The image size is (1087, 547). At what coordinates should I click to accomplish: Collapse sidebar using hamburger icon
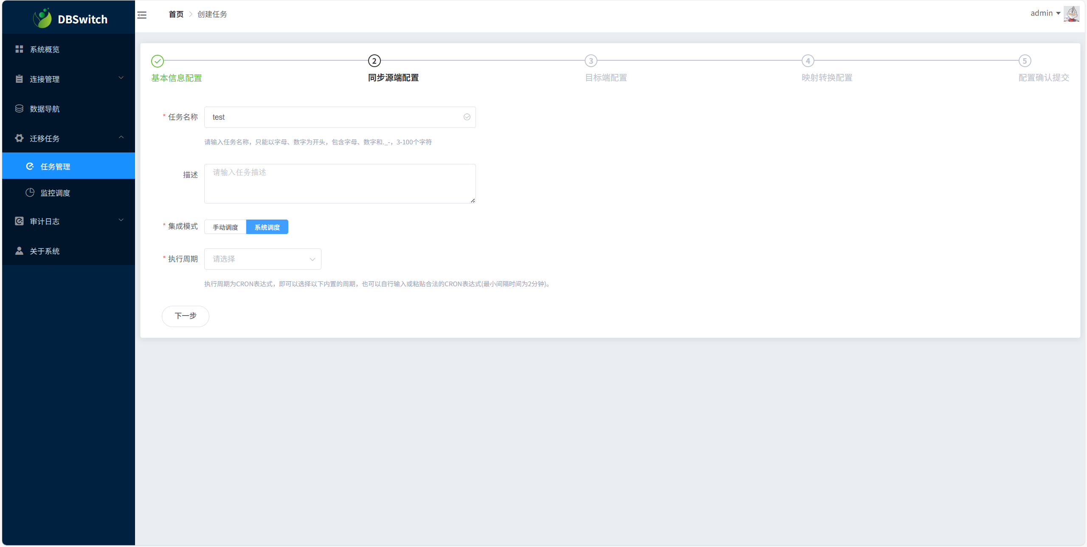pyautogui.click(x=142, y=15)
